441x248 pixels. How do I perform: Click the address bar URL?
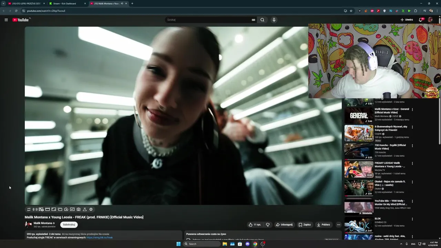[46, 11]
